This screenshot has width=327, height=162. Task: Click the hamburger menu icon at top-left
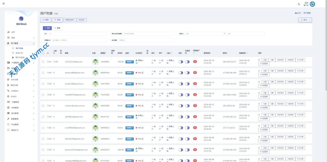(x=4, y=4)
